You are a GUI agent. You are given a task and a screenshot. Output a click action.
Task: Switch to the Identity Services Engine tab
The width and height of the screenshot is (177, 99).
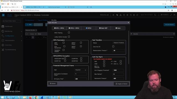pyautogui.click(x=56, y=7)
